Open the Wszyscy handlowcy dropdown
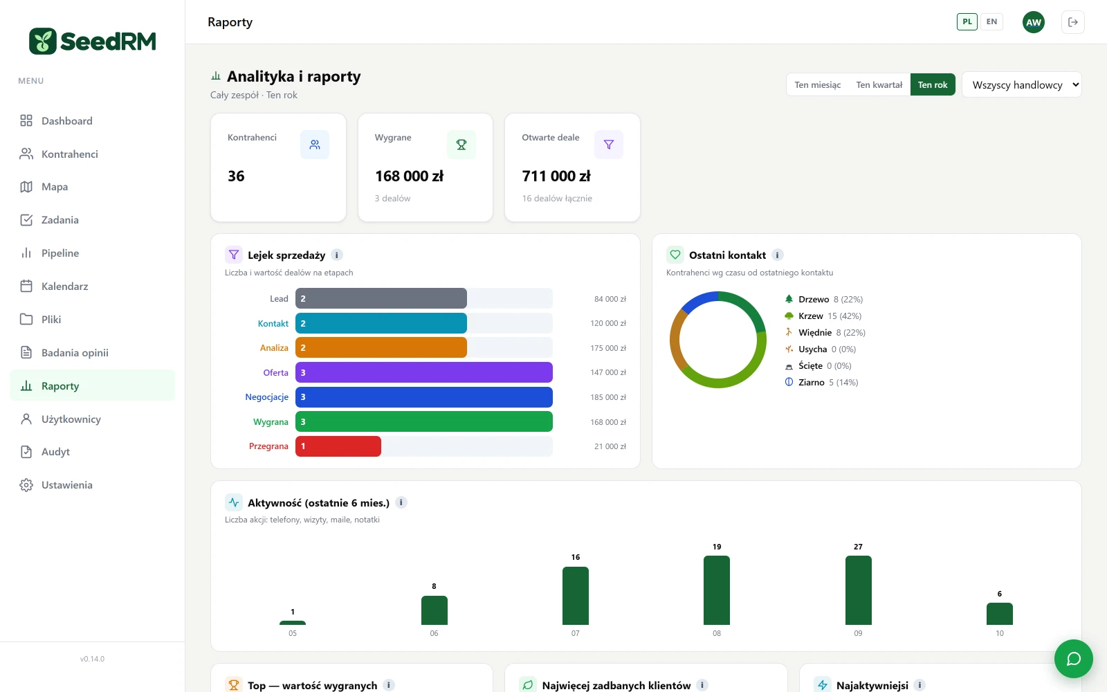 pyautogui.click(x=1022, y=84)
